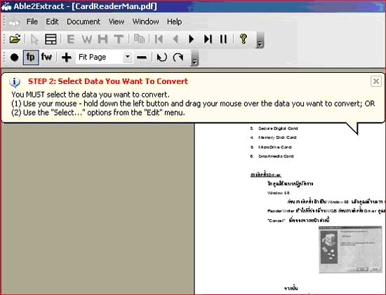Screen dimensions: 386x295
Task: Click the Select All table-layout icon
Action: [x=51, y=39]
